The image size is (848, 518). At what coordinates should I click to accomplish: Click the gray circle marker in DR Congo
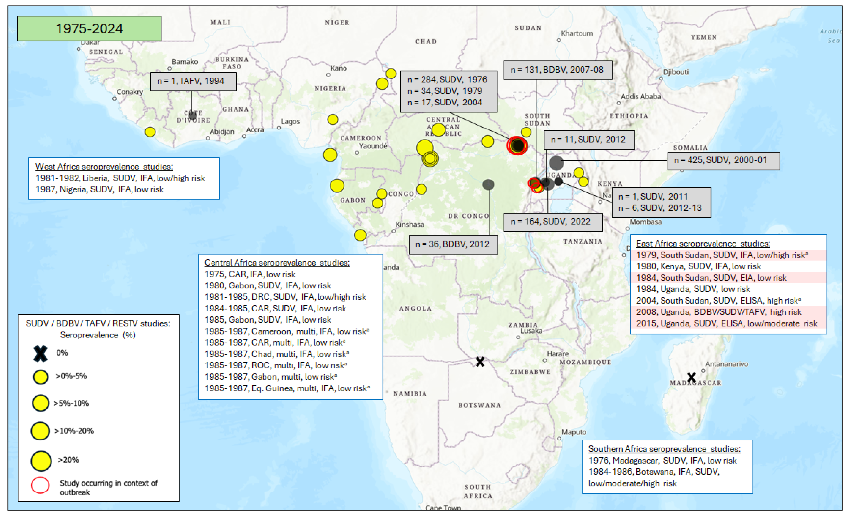point(488,184)
